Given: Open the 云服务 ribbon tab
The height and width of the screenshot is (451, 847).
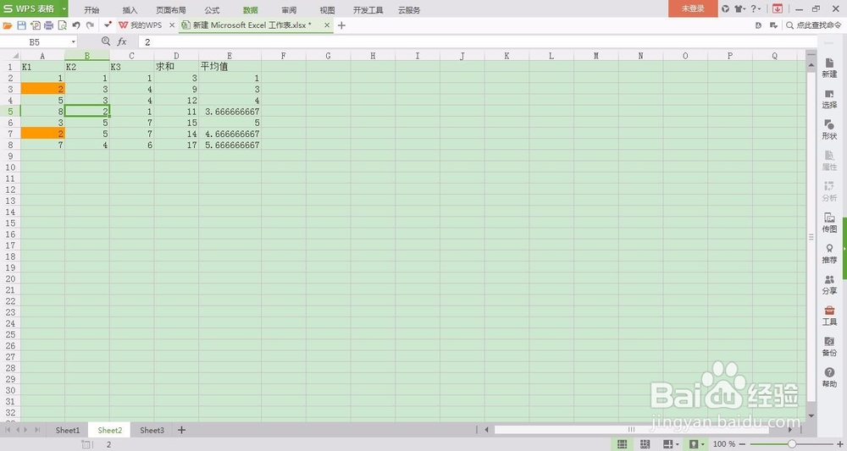Looking at the screenshot, I should tap(409, 10).
